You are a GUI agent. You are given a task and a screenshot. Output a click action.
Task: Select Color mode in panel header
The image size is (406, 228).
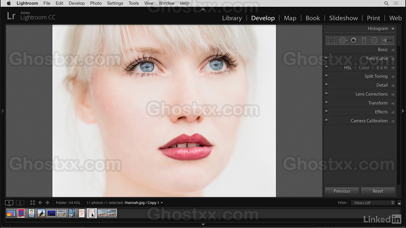(x=364, y=67)
